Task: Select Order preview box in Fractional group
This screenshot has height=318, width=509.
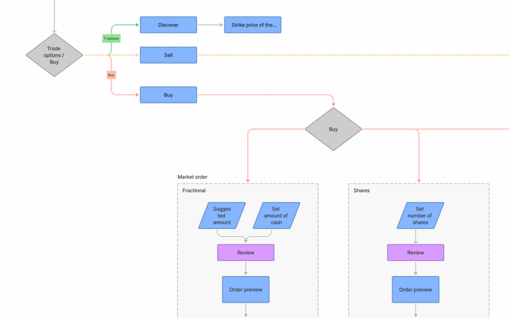Action: pos(246,289)
